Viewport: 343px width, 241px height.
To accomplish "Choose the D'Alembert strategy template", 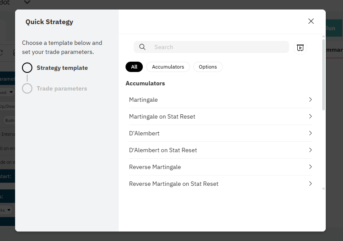I will tap(144, 133).
